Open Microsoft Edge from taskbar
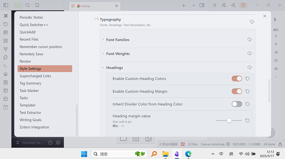Image resolution: width=285 pixels, height=159 pixels. (188, 154)
